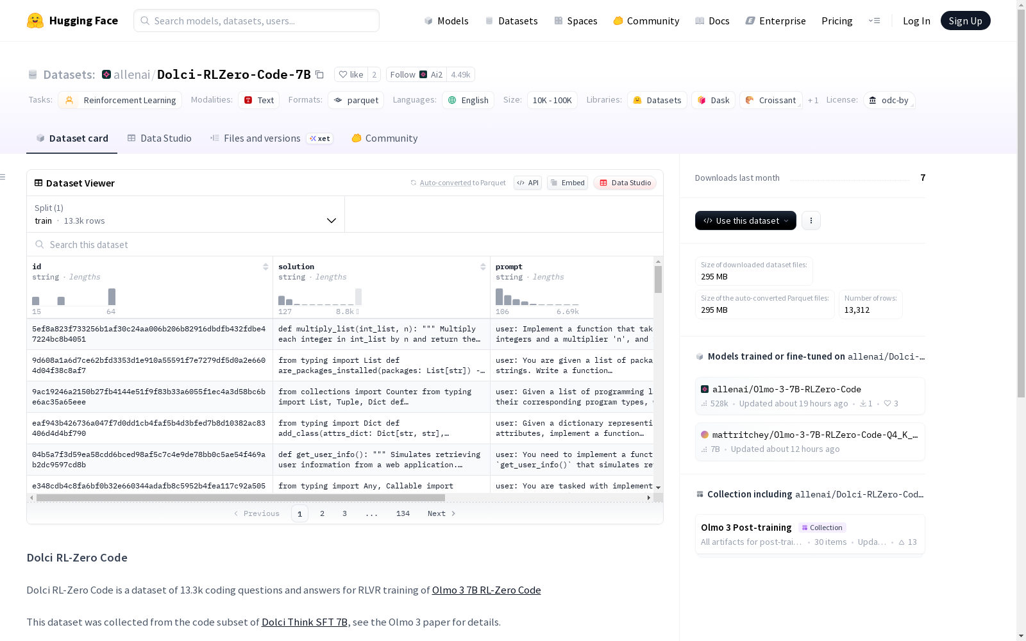Click the Text modality tag
This screenshot has height=641, width=1026.
tap(258, 100)
